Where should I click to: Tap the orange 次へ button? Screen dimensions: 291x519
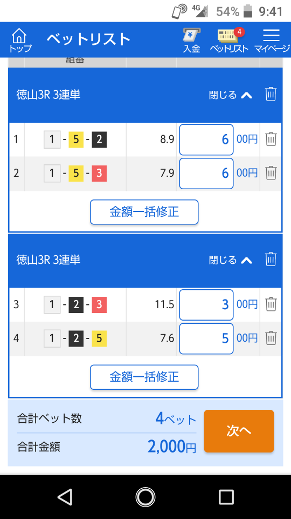pos(239,431)
